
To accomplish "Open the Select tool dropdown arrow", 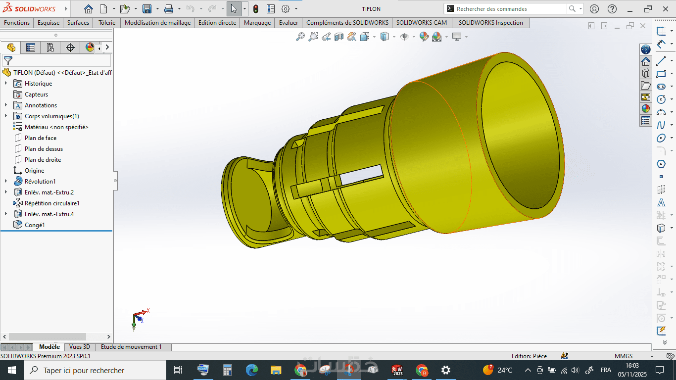I will 244,9.
